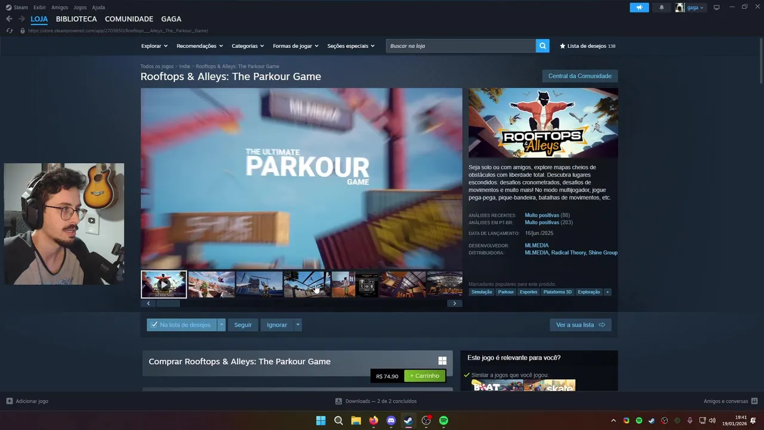
Task: Open File Explorer from taskbar
Action: 356,420
